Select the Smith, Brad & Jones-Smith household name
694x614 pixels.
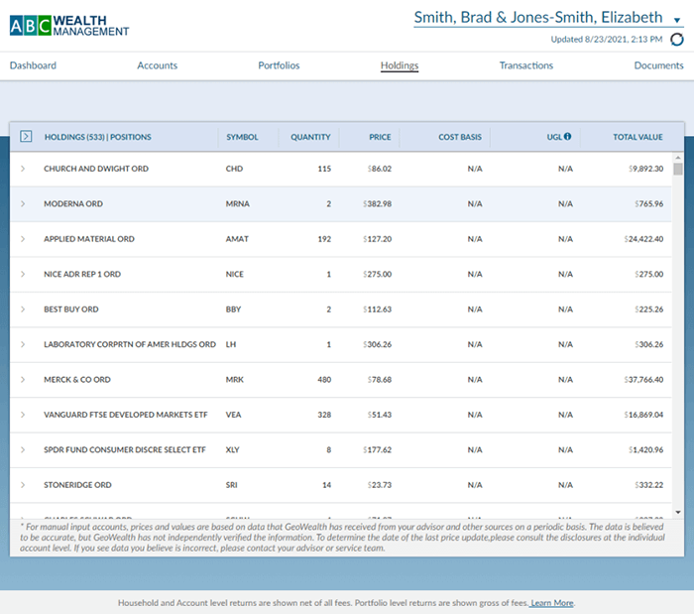point(538,17)
